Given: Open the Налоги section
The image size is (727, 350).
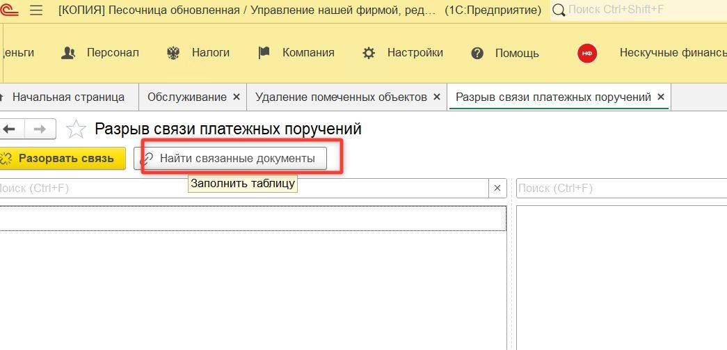Looking at the screenshot, I should point(211,53).
